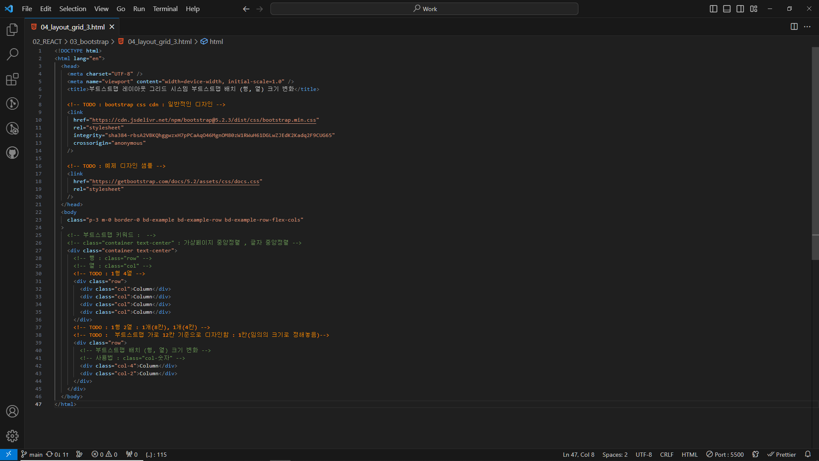This screenshot has height=461, width=819.
Task: Open the GitHub panel icon
Action: [x=12, y=153]
